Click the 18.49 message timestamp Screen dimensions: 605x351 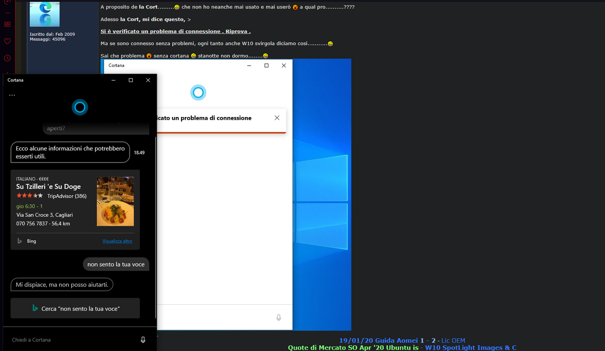pyautogui.click(x=139, y=153)
